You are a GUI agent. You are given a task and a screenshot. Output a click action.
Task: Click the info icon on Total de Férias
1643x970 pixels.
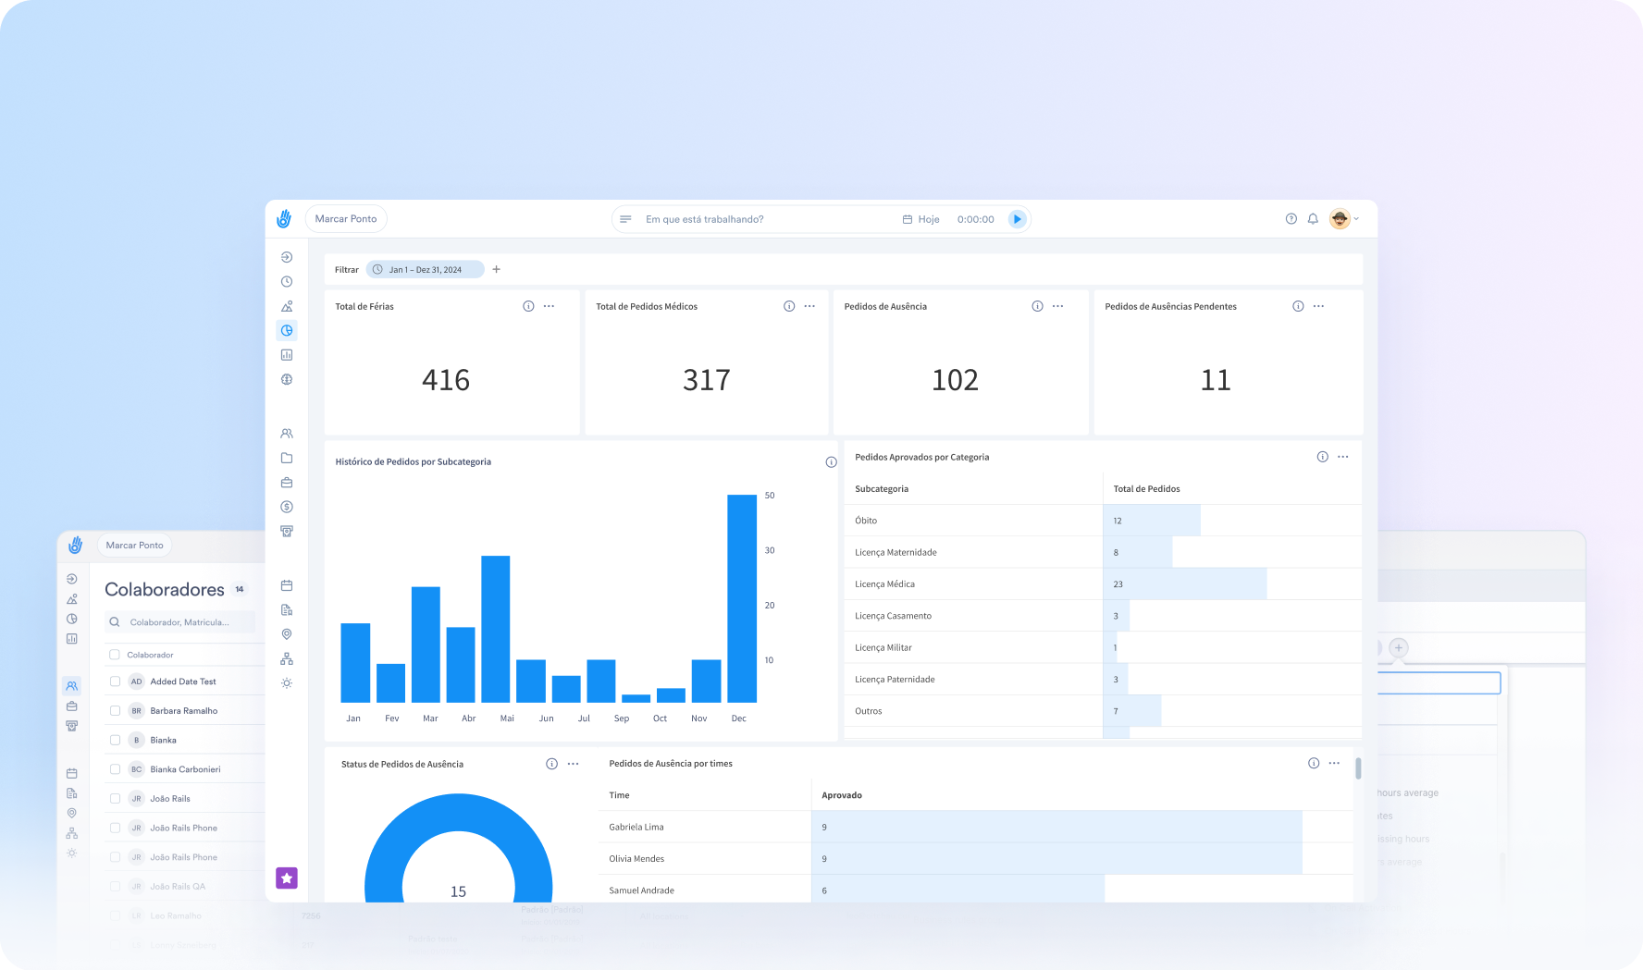[528, 306]
